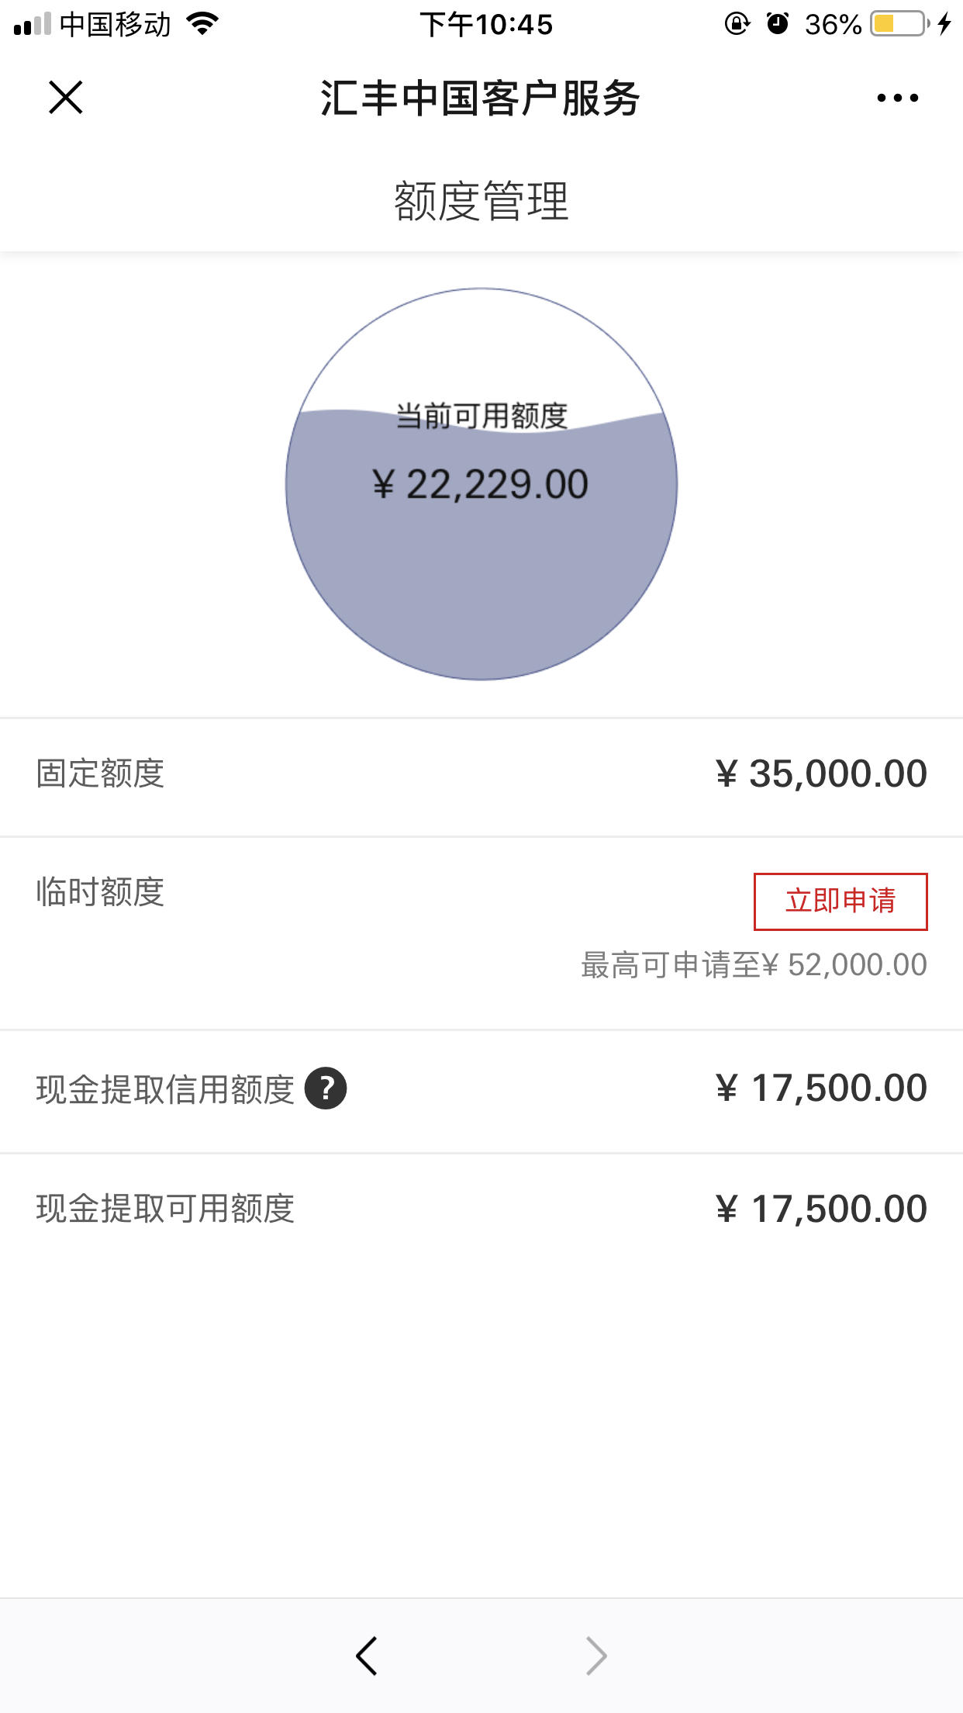
Task: Go forward with the right arrow
Action: 595,1656
